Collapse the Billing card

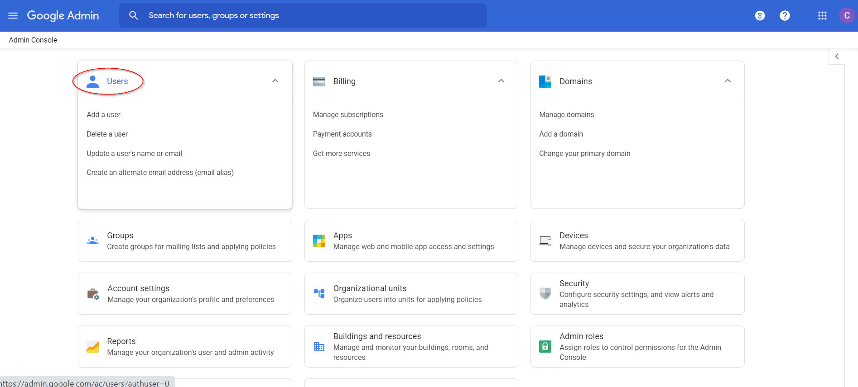[x=501, y=81]
